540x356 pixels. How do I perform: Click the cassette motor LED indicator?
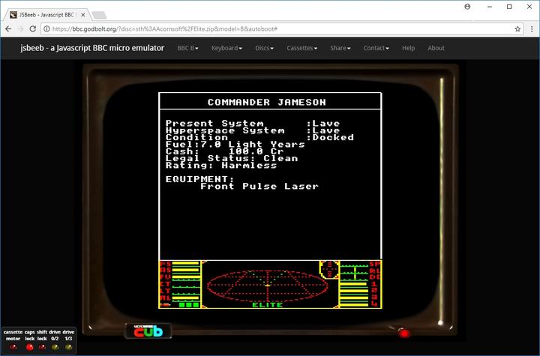tap(13, 347)
